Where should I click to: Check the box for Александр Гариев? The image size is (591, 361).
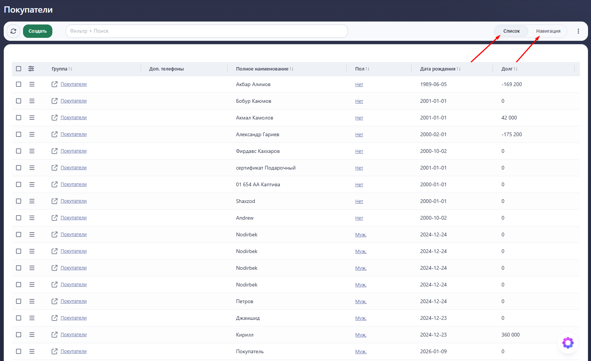click(19, 134)
